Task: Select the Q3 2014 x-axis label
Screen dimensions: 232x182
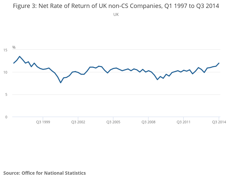Action: tap(219, 122)
